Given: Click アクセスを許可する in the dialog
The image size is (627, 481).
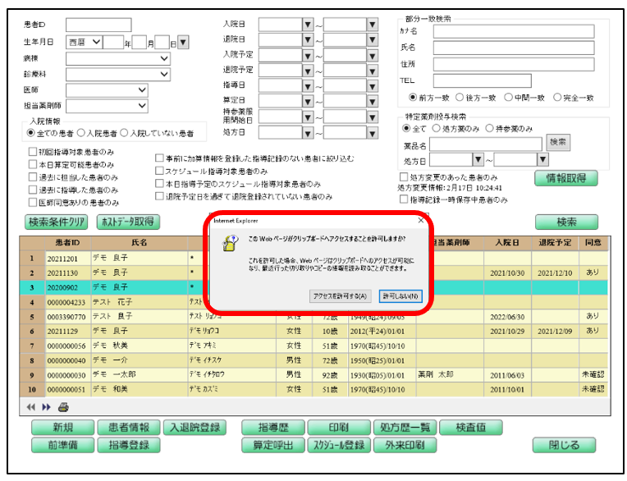Looking at the screenshot, I should click(341, 295).
